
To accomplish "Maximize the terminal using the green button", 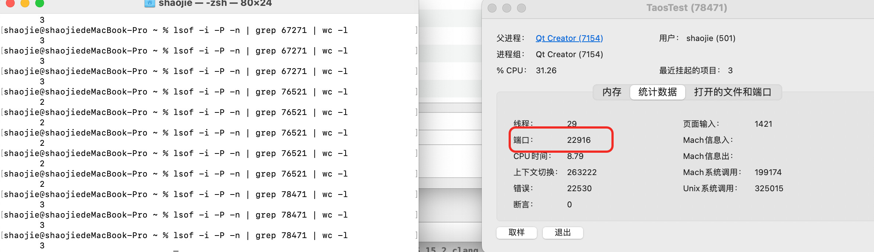I will [x=40, y=3].
